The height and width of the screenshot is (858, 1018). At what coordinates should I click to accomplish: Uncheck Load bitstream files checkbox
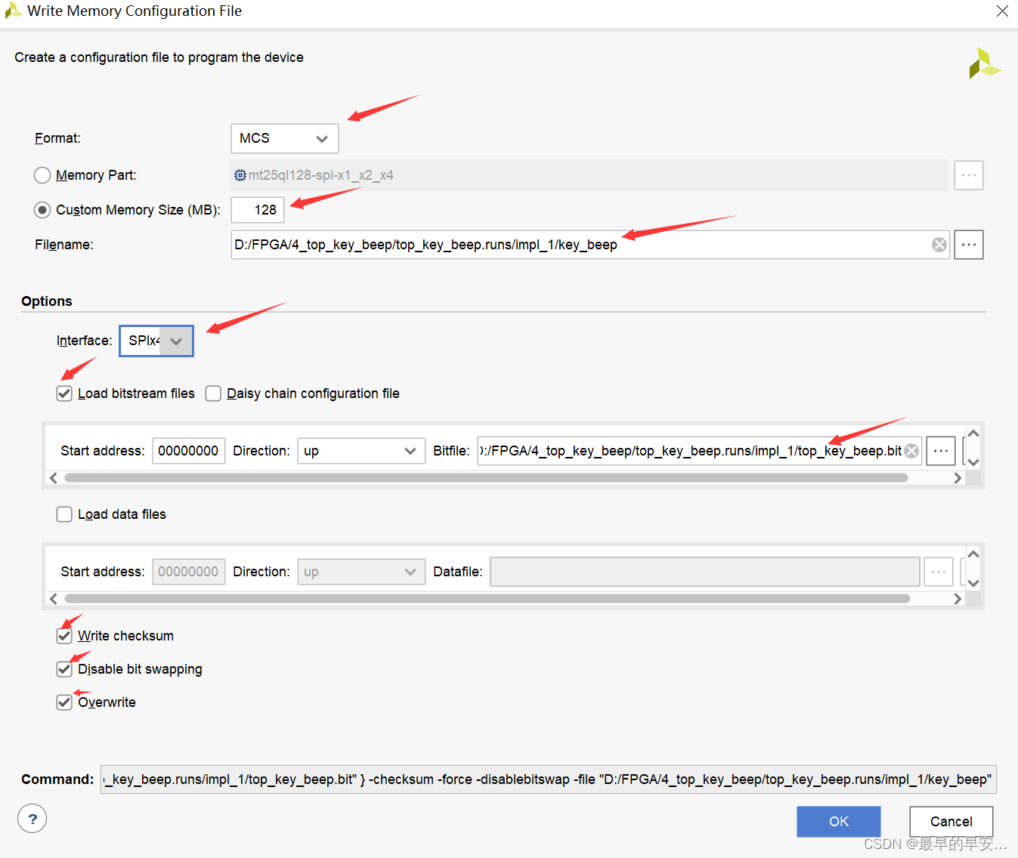(x=65, y=394)
